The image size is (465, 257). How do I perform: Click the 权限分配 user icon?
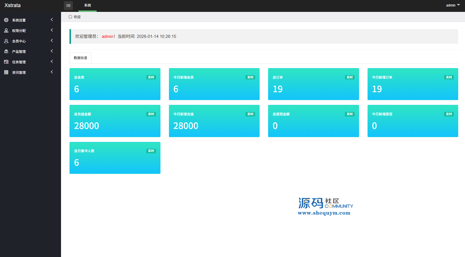[6, 31]
